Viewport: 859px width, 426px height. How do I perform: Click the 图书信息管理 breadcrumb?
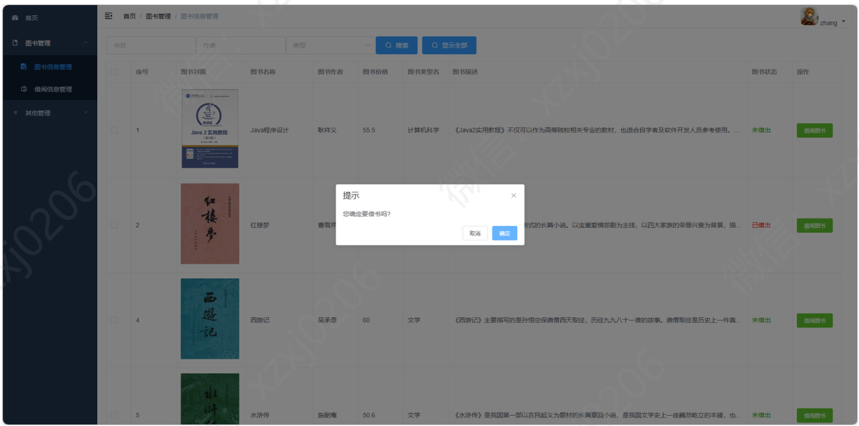(199, 16)
